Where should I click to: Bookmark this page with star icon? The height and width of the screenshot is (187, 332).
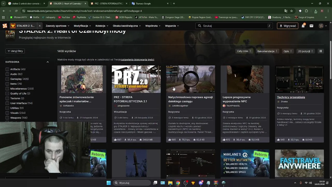pos(292,11)
